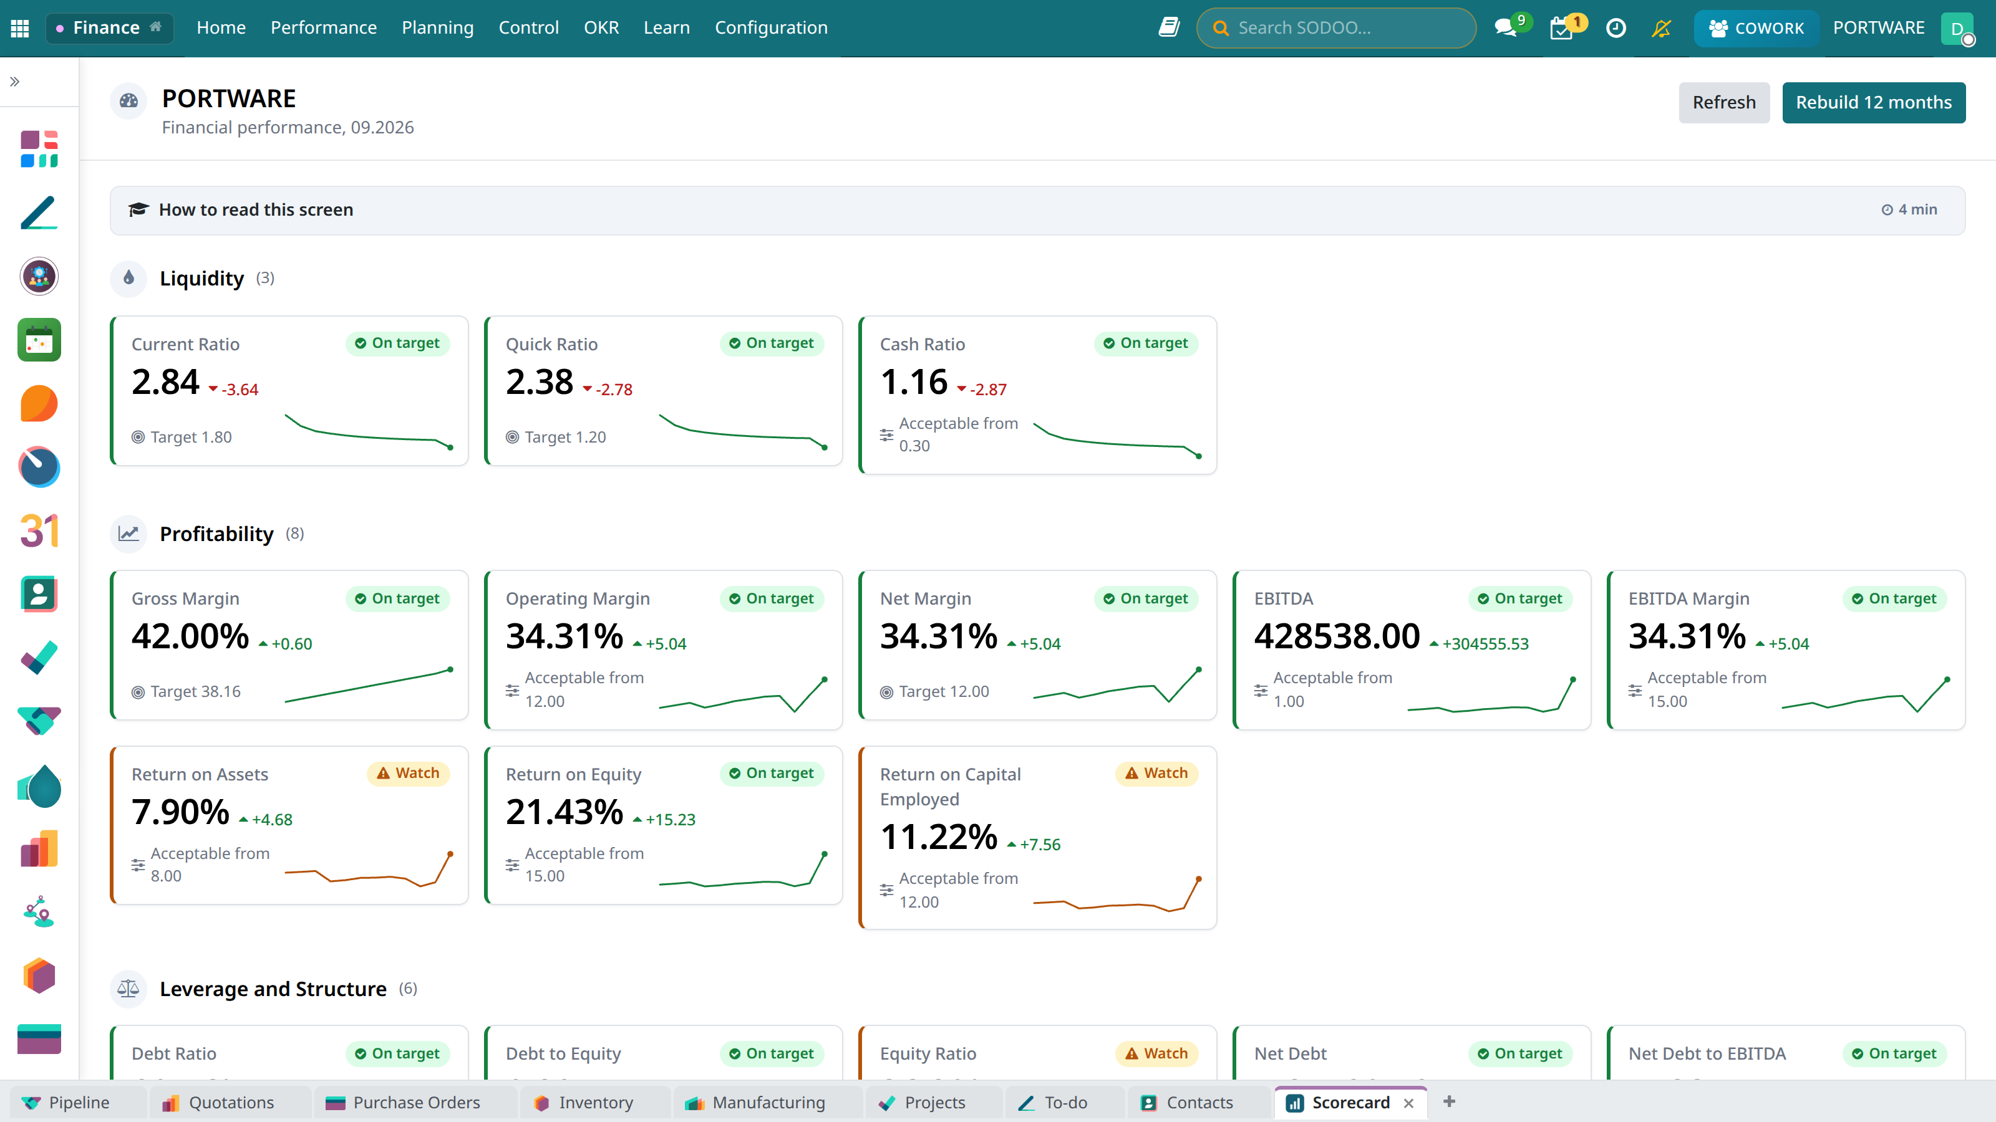
Task: Click the Finance app home icon
Action: point(156,27)
